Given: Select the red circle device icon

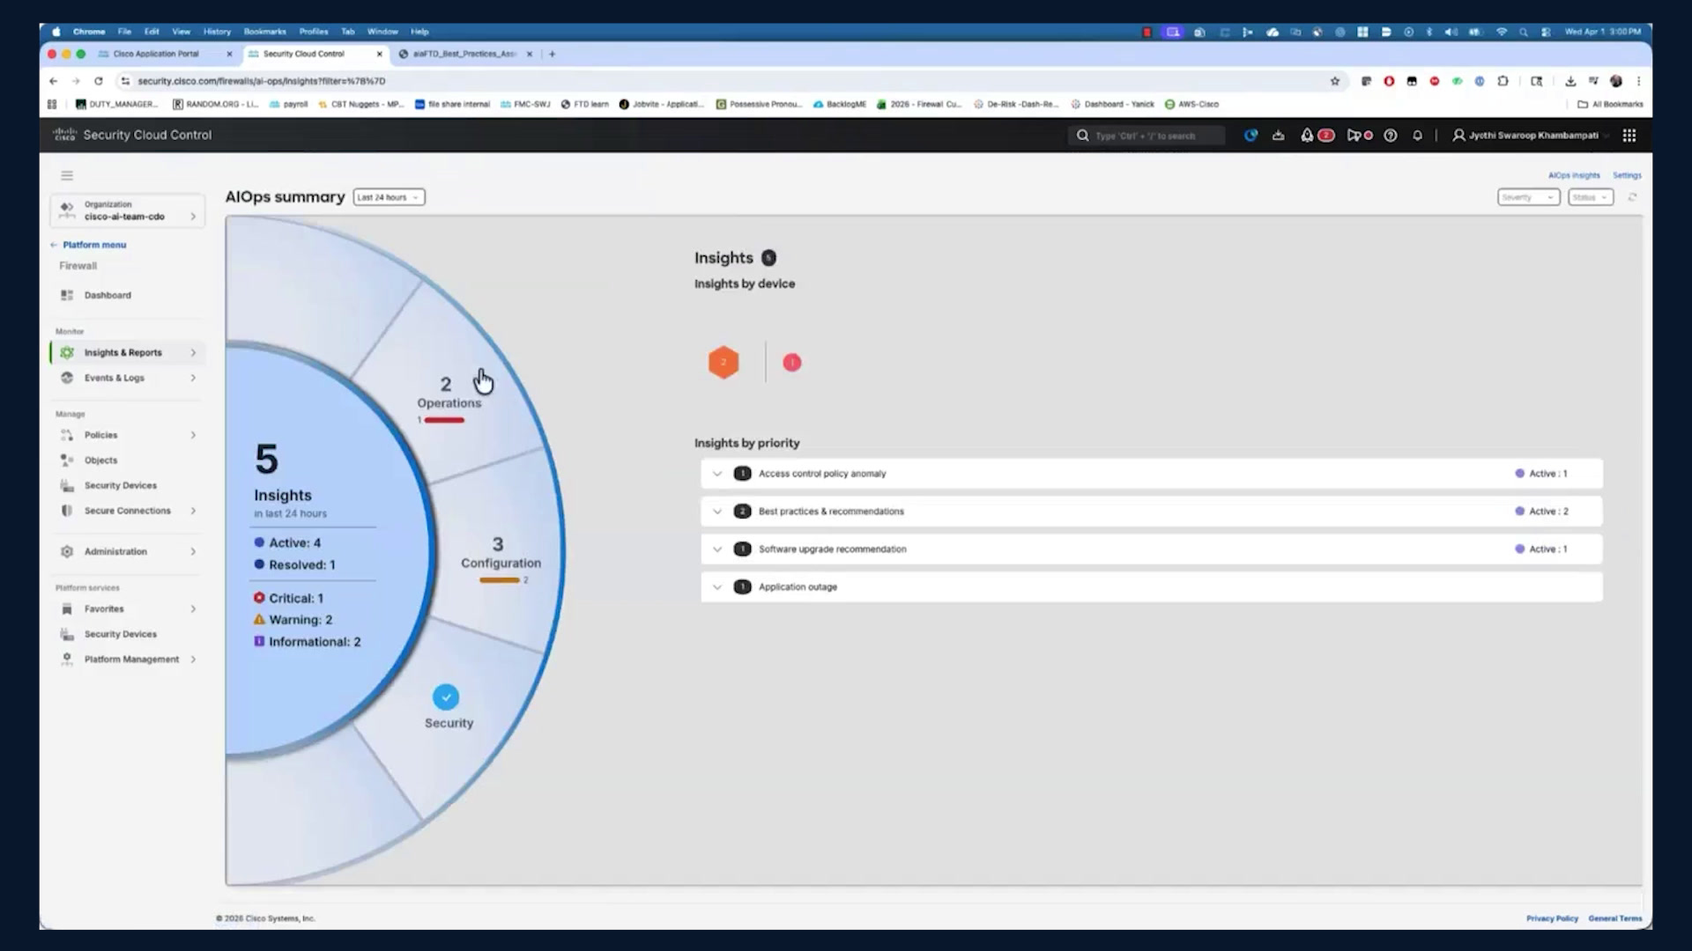Looking at the screenshot, I should [792, 362].
